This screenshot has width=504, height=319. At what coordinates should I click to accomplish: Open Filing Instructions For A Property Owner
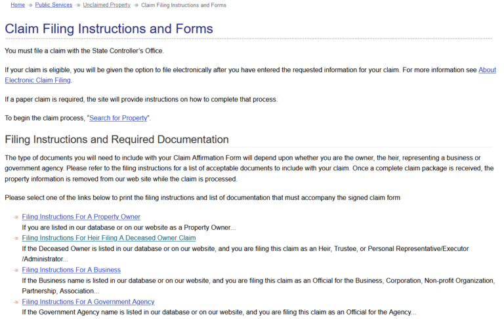pos(81,217)
